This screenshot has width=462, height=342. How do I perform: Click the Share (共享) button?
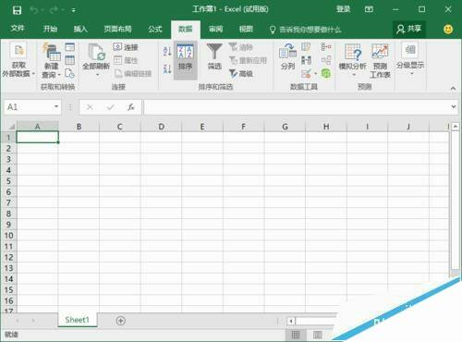tap(409, 29)
